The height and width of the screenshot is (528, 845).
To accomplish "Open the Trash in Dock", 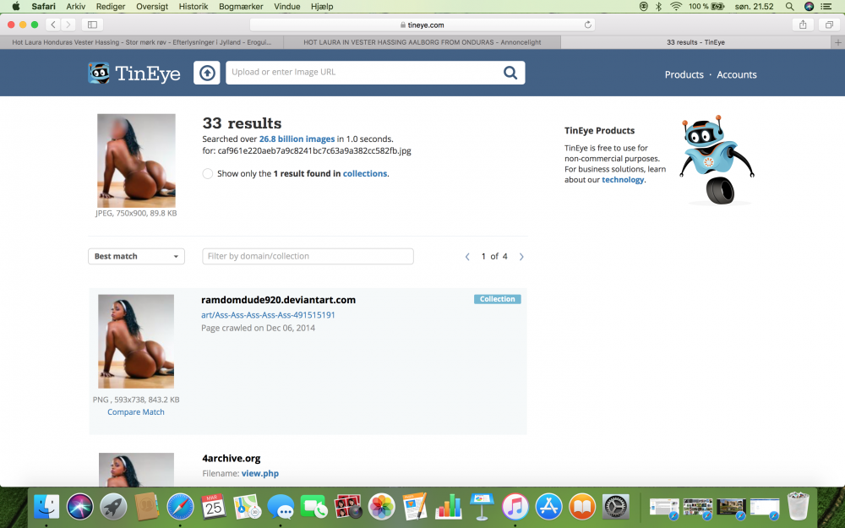I will click(799, 506).
